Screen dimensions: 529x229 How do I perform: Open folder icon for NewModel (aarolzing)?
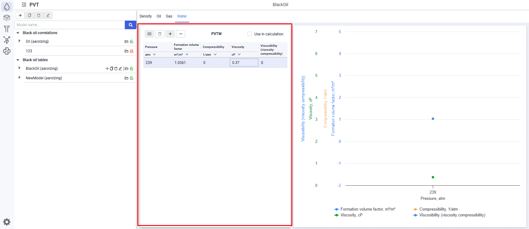pos(126,78)
